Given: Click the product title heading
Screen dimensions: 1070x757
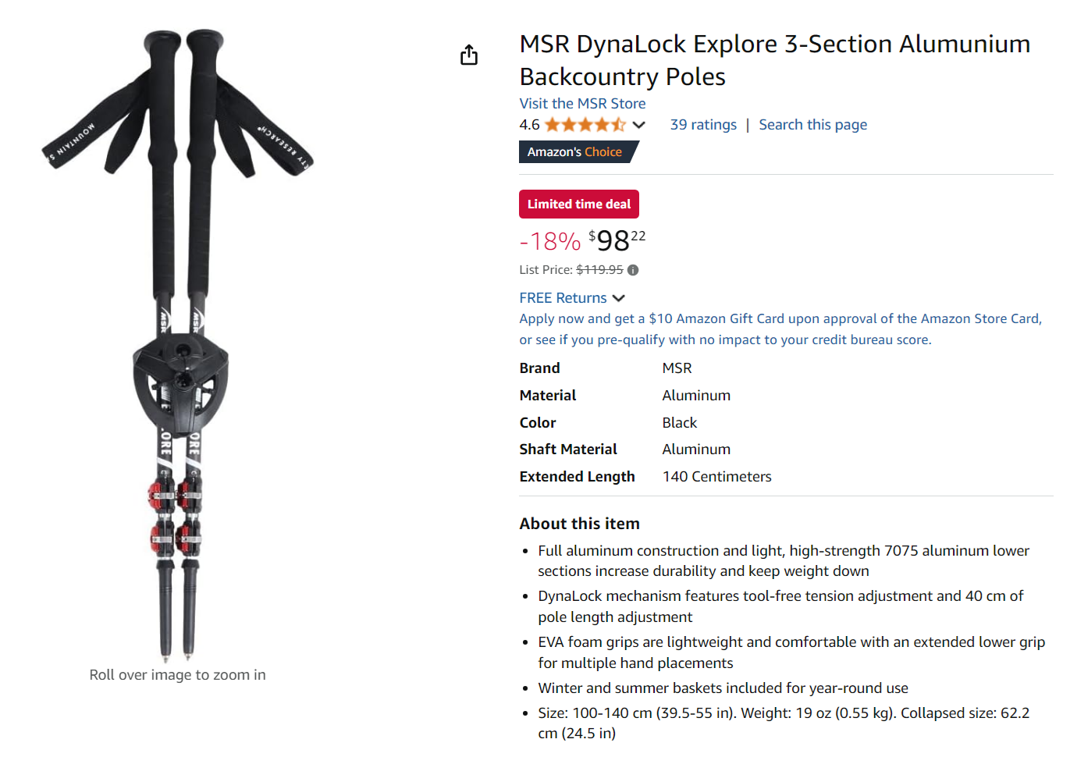Looking at the screenshot, I should click(775, 60).
